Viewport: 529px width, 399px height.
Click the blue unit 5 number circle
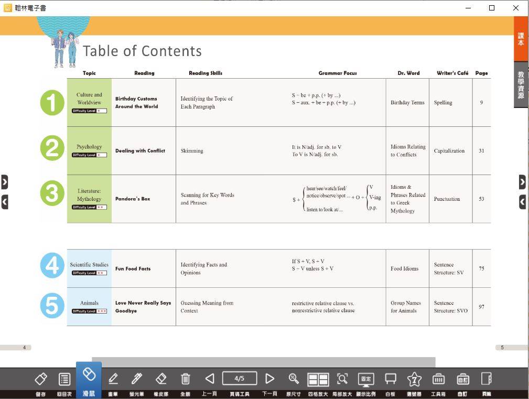52,306
